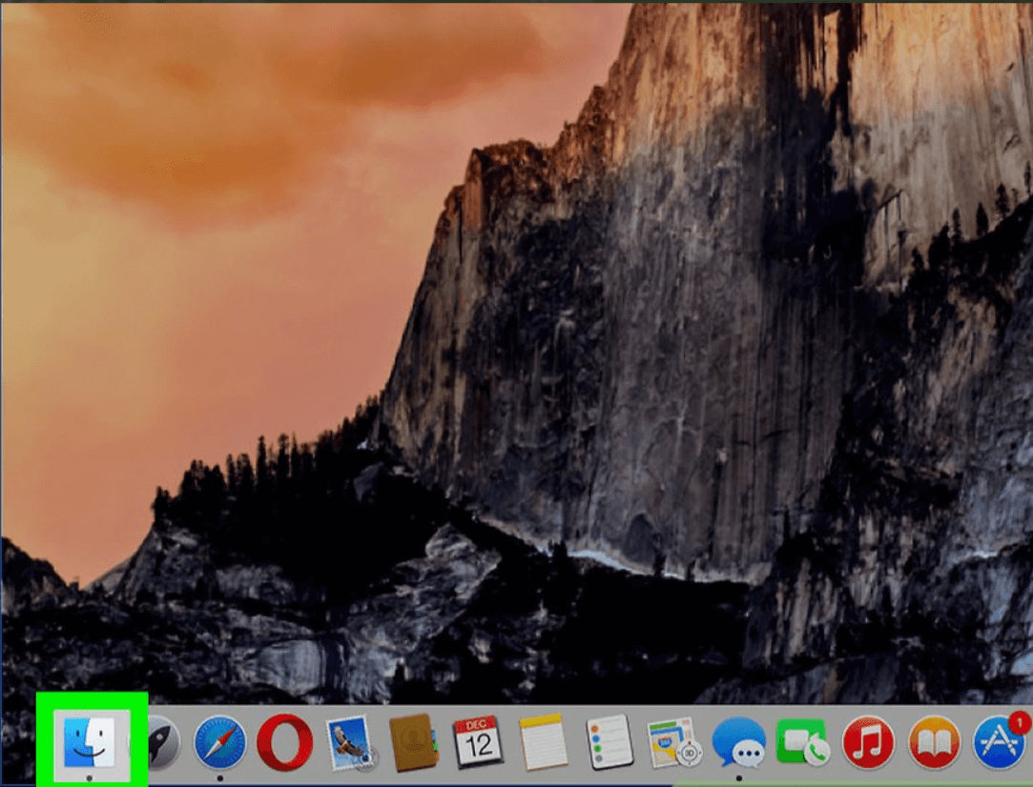
Task: Click the running indicator dot under Safari
Action: [219, 777]
